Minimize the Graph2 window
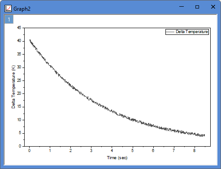 click(182, 7)
